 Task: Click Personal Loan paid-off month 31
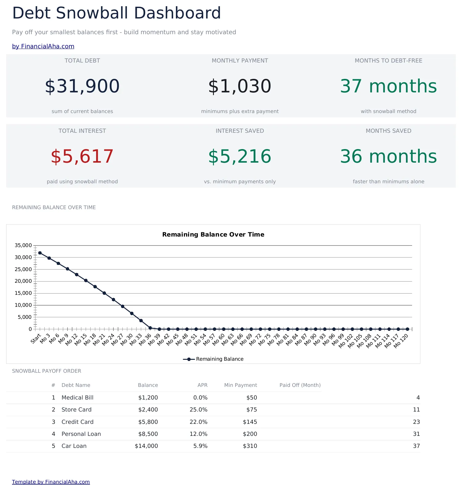[x=416, y=434]
